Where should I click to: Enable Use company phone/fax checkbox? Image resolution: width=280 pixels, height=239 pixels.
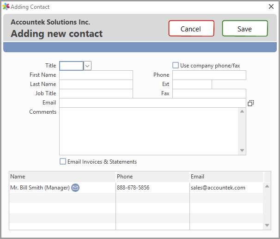176,65
